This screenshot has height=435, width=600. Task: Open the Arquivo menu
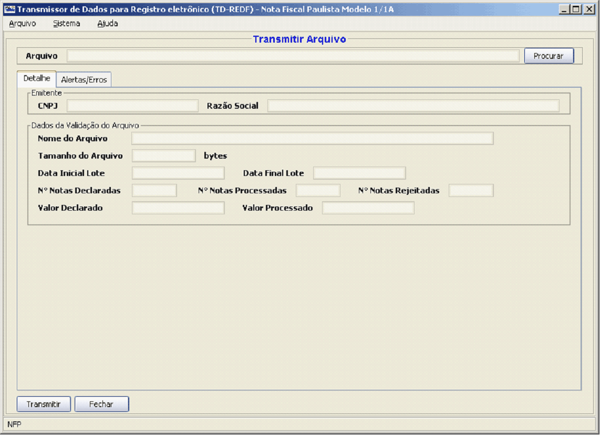pyautogui.click(x=22, y=24)
